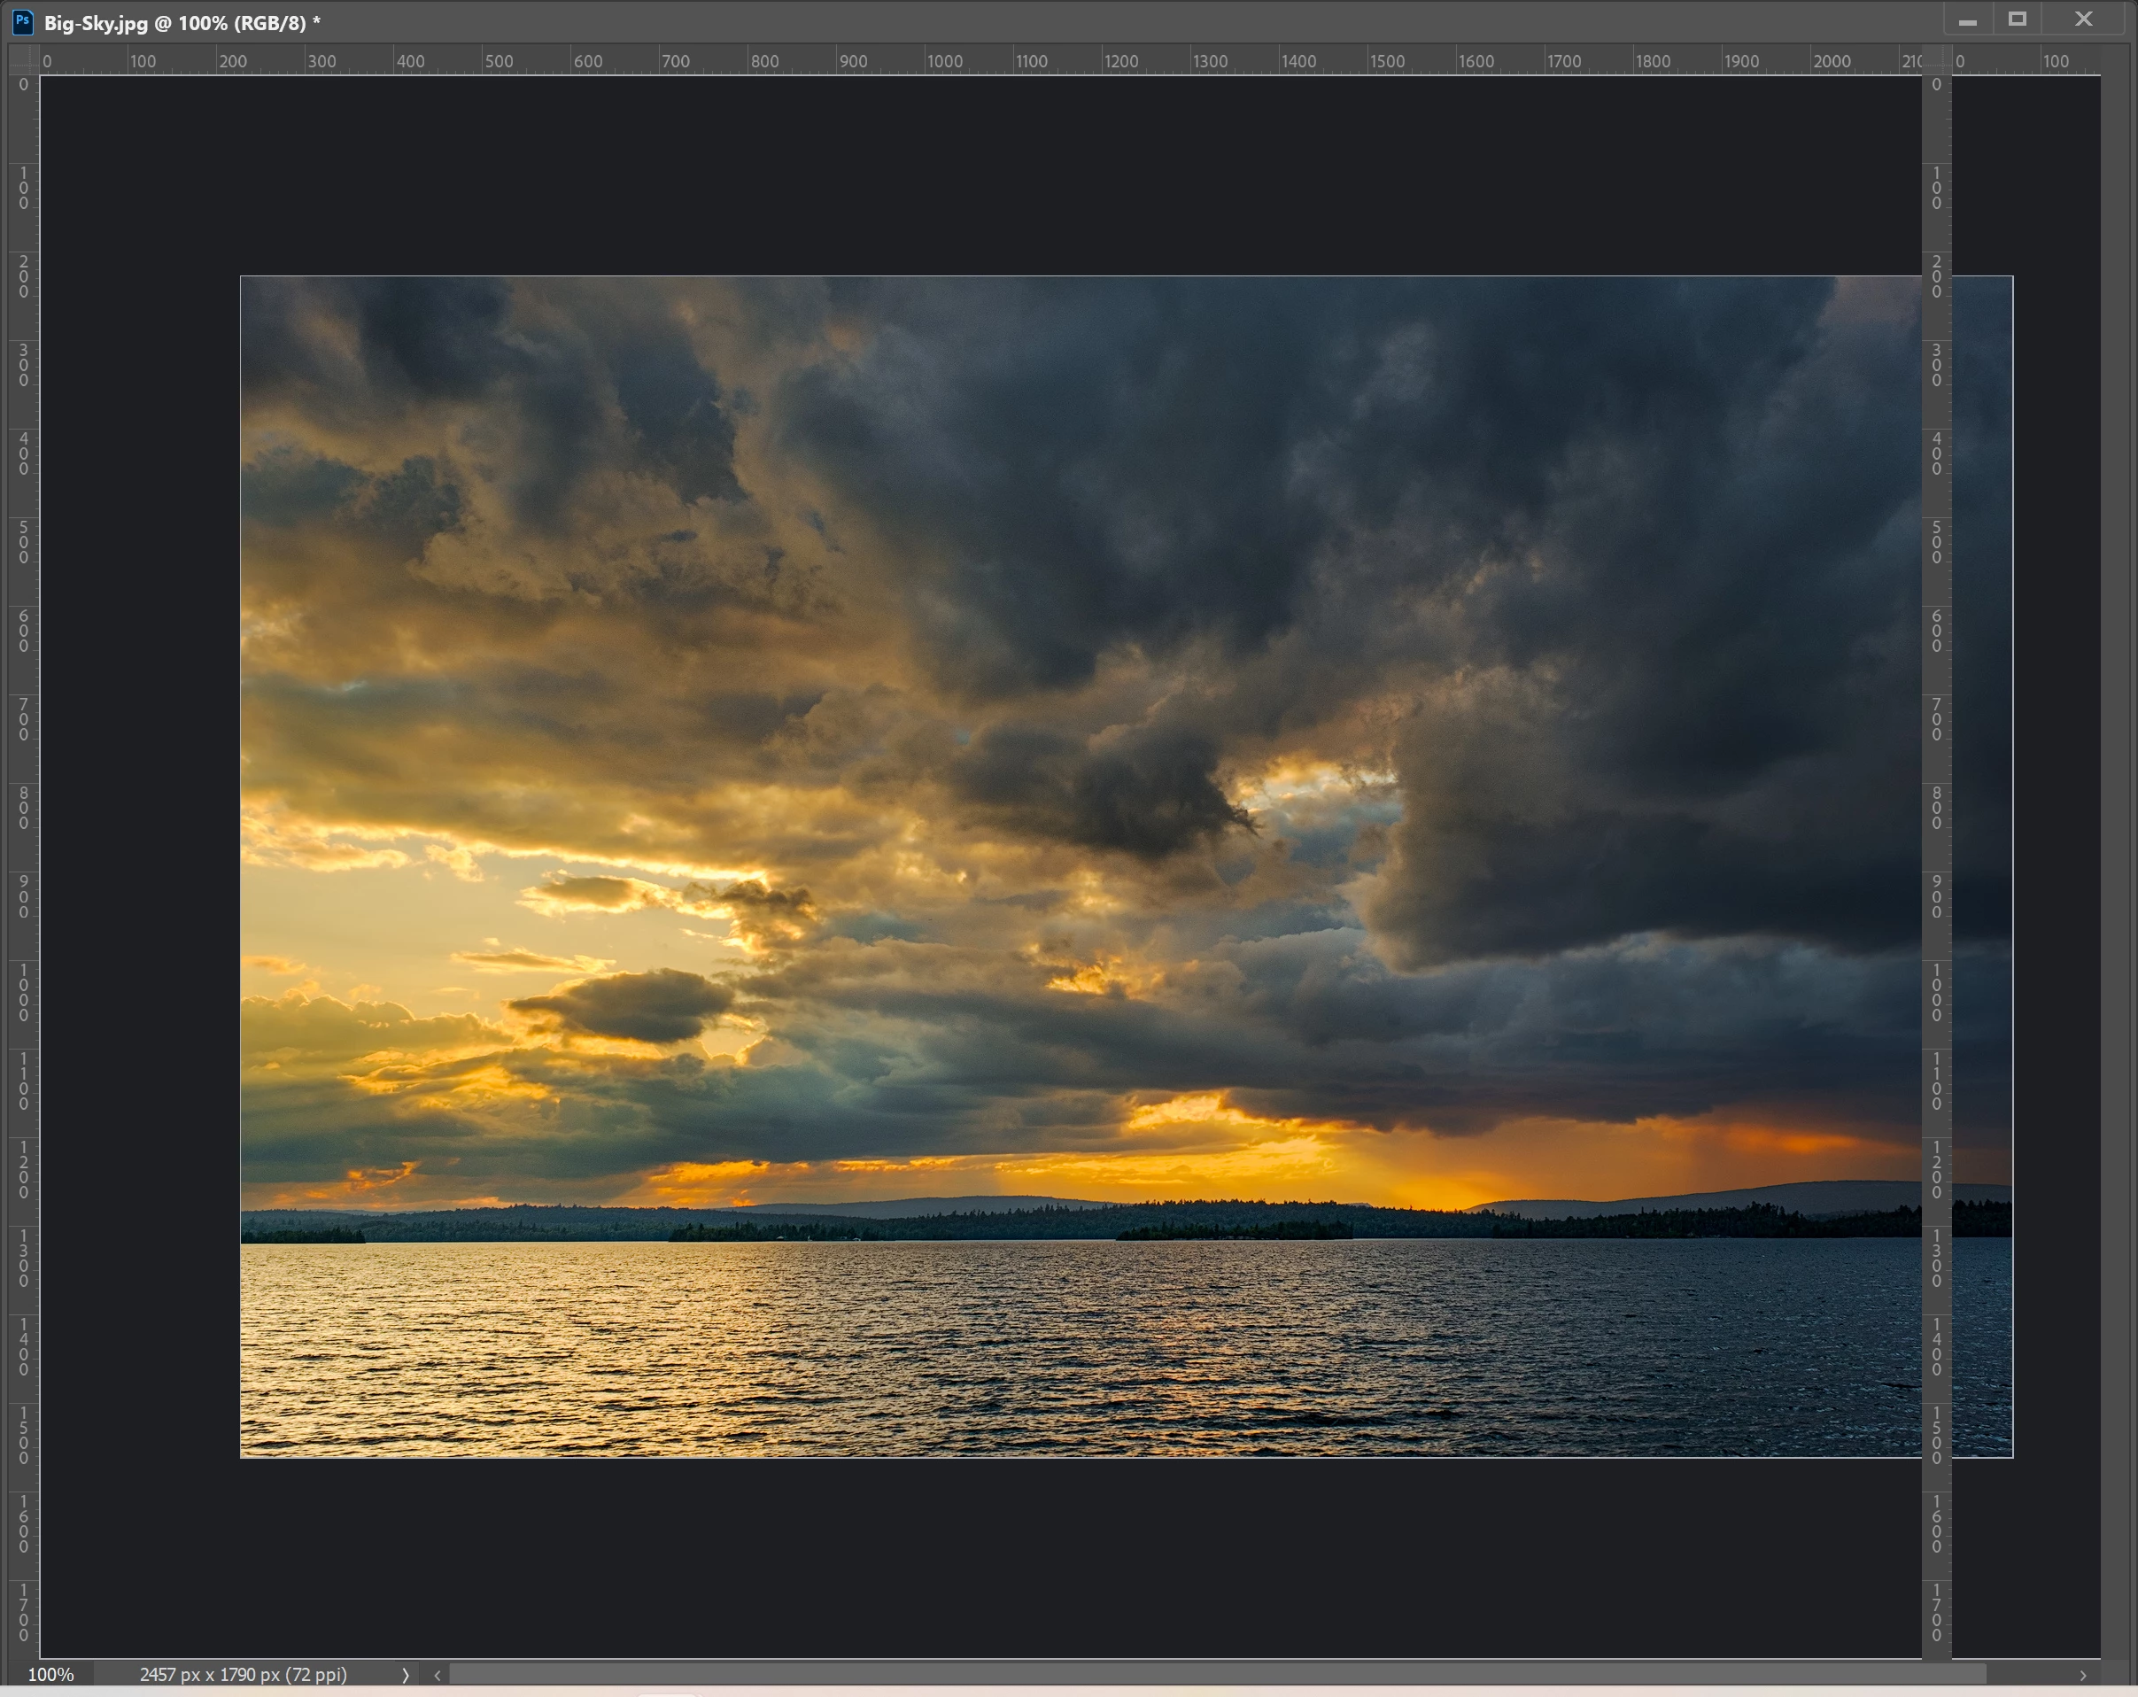The width and height of the screenshot is (2138, 1697).
Task: Maximize the Big-Sky.jpg document window
Action: (x=2017, y=19)
